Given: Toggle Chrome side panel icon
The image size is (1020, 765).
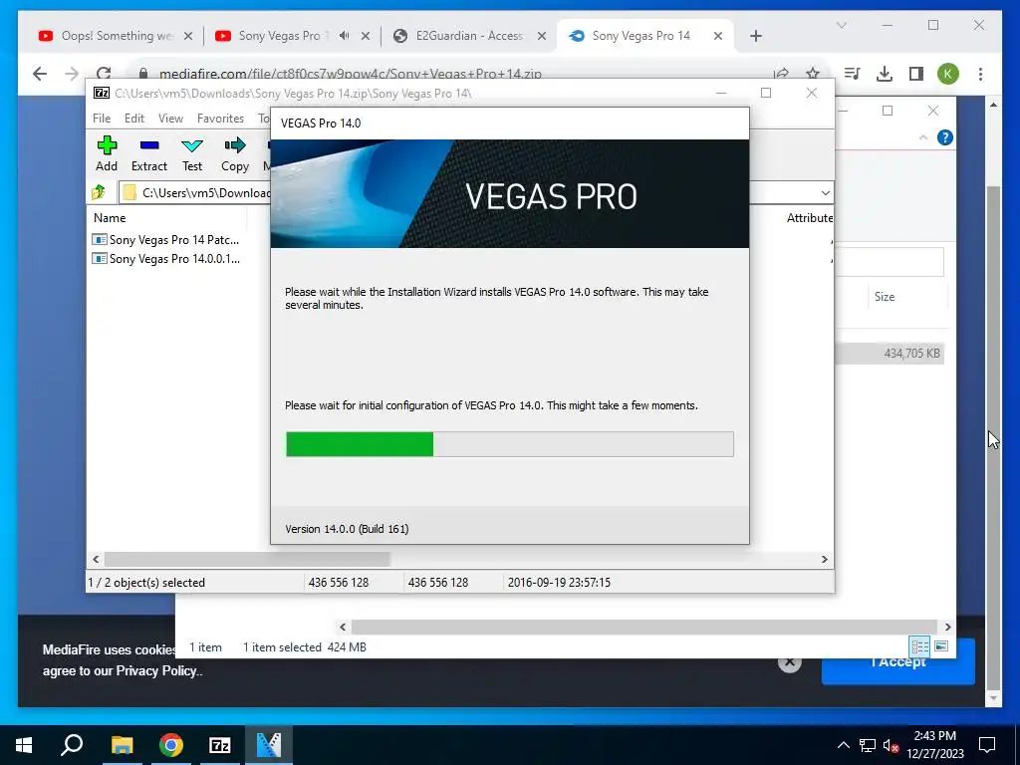Looking at the screenshot, I should click(916, 74).
